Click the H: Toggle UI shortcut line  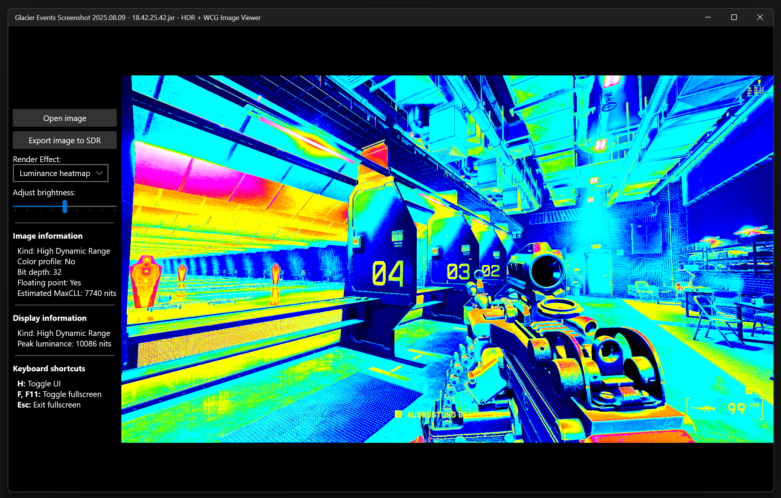tap(39, 383)
